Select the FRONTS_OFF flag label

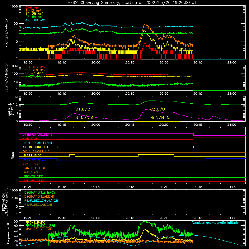pos(33,176)
